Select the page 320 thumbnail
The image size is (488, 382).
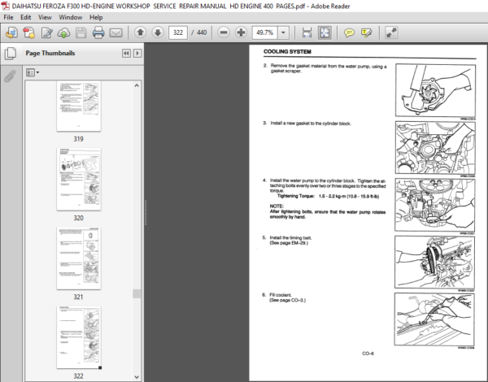79,180
